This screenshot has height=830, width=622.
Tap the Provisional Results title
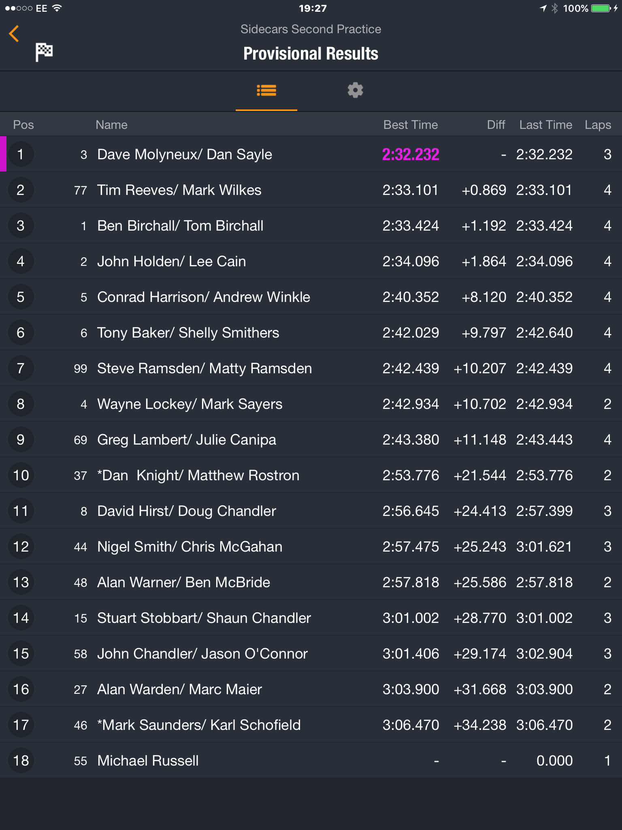(311, 53)
